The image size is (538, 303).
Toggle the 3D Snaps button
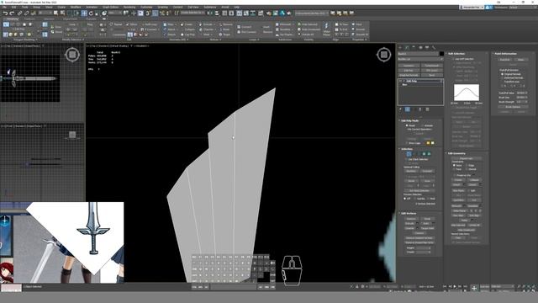point(148,13)
